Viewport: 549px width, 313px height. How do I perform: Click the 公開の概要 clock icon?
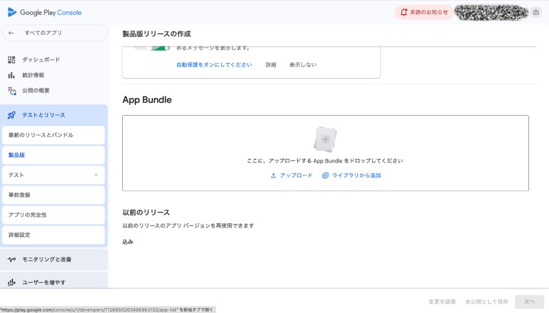point(12,91)
